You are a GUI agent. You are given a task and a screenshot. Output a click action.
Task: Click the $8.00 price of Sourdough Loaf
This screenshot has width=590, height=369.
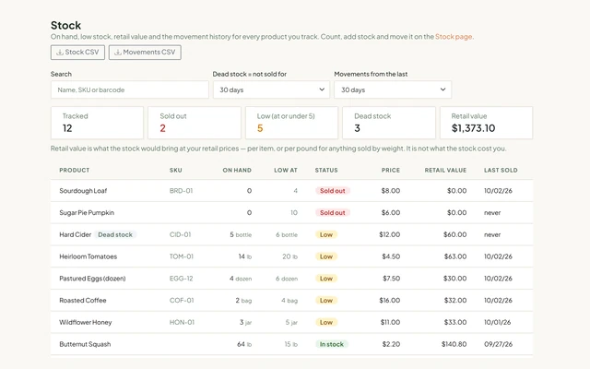click(x=391, y=191)
